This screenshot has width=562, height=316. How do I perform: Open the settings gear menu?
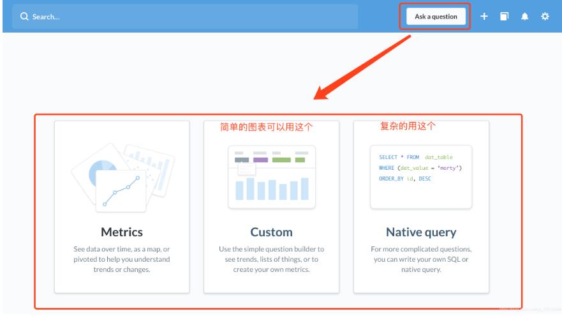coord(545,17)
